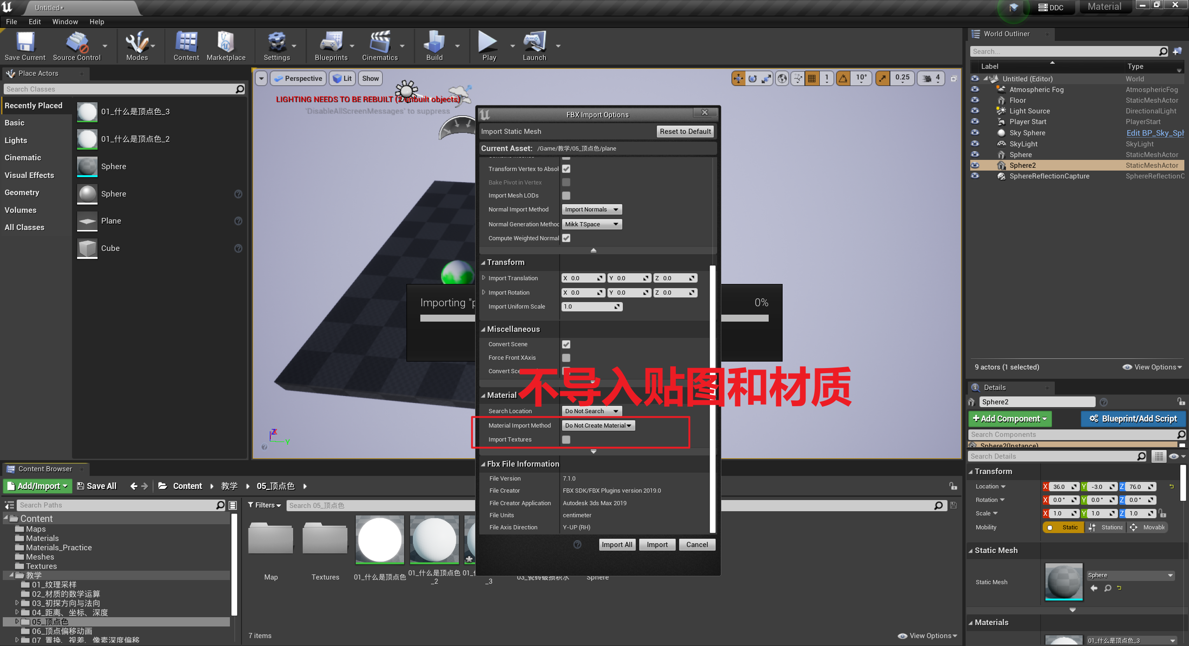The image size is (1189, 646).
Task: Open the Material Import Method dropdown
Action: pyautogui.click(x=598, y=425)
